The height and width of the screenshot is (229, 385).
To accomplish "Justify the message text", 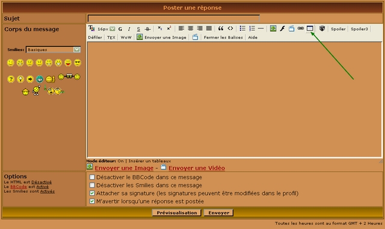I will click(x=209, y=28).
